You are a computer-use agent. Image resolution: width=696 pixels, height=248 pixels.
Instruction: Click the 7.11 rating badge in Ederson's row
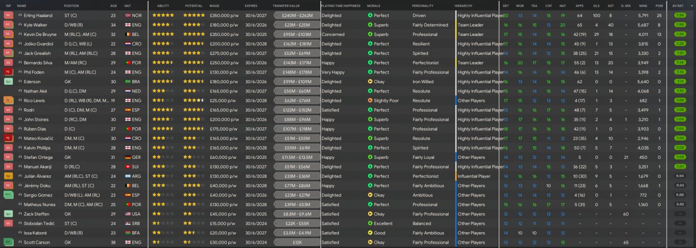[x=680, y=82]
